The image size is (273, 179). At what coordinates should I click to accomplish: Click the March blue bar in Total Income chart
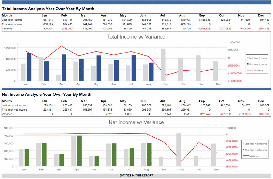coord(64,67)
